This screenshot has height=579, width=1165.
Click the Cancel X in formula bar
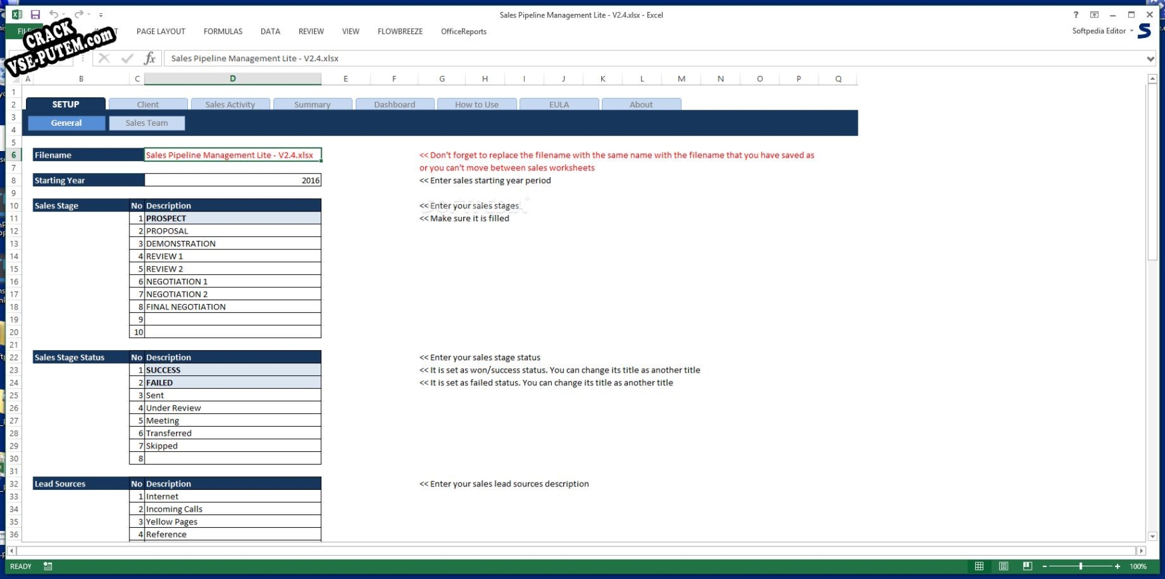[104, 59]
